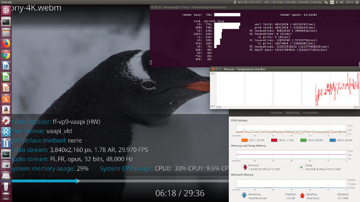Screen dimensions: 360x202
Task: Click the video seek bar handle
Action: tap(76, 181)
